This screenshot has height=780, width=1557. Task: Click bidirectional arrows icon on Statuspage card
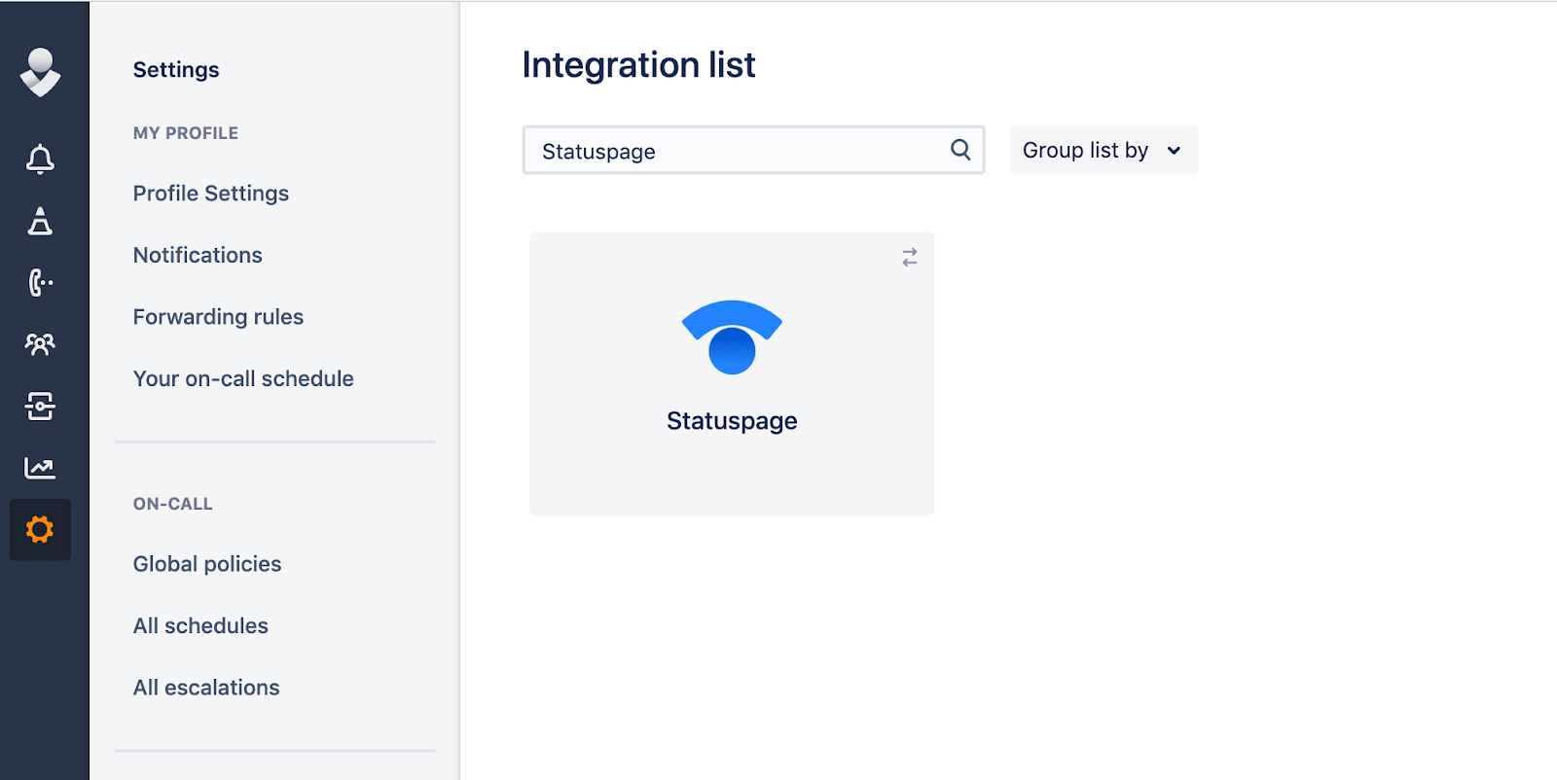(x=909, y=257)
